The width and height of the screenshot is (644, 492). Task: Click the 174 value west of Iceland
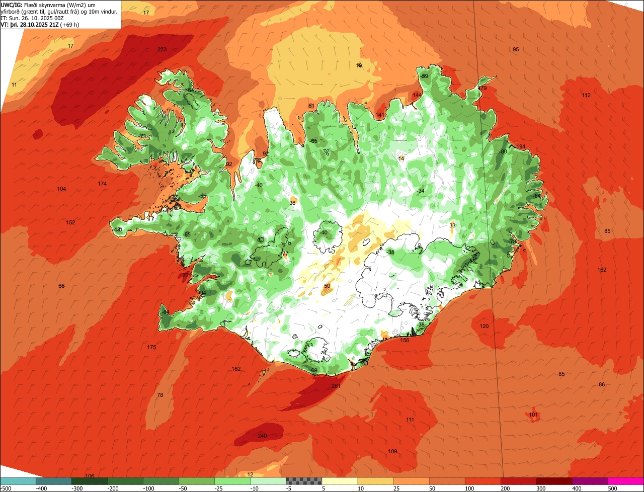point(102,184)
